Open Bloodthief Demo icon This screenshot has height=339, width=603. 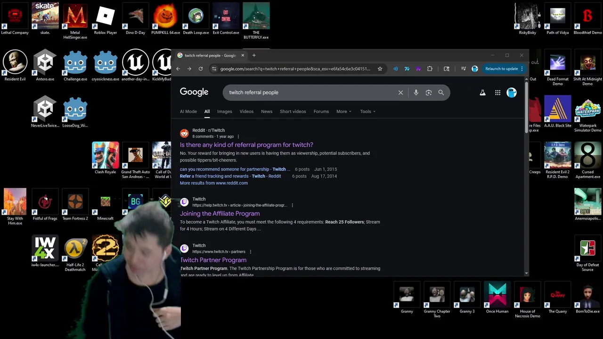(x=588, y=19)
